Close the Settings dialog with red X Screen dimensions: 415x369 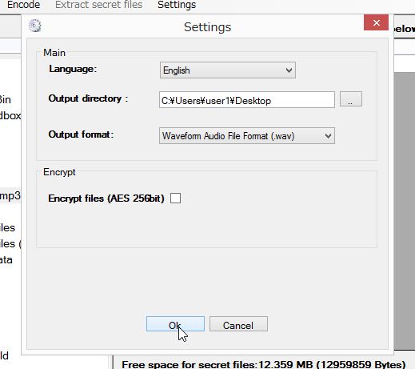(x=376, y=22)
